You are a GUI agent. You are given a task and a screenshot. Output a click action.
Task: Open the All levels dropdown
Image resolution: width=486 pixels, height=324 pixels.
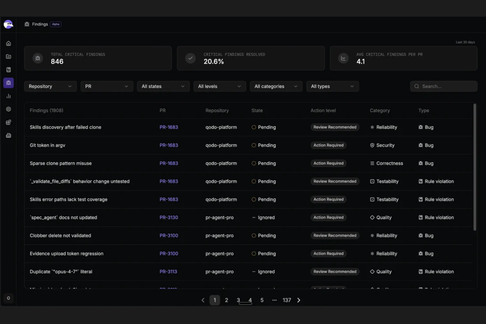point(220,86)
